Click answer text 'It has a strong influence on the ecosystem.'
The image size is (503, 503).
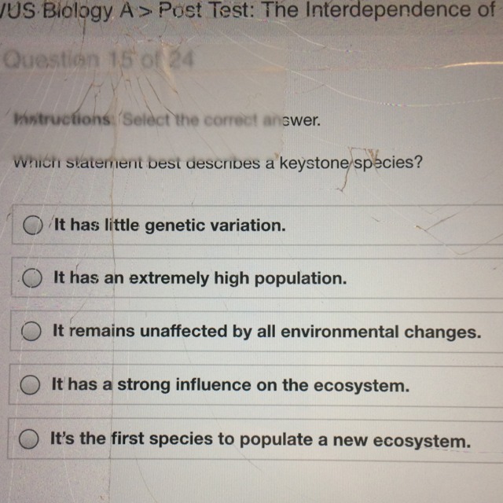pyautogui.click(x=230, y=386)
